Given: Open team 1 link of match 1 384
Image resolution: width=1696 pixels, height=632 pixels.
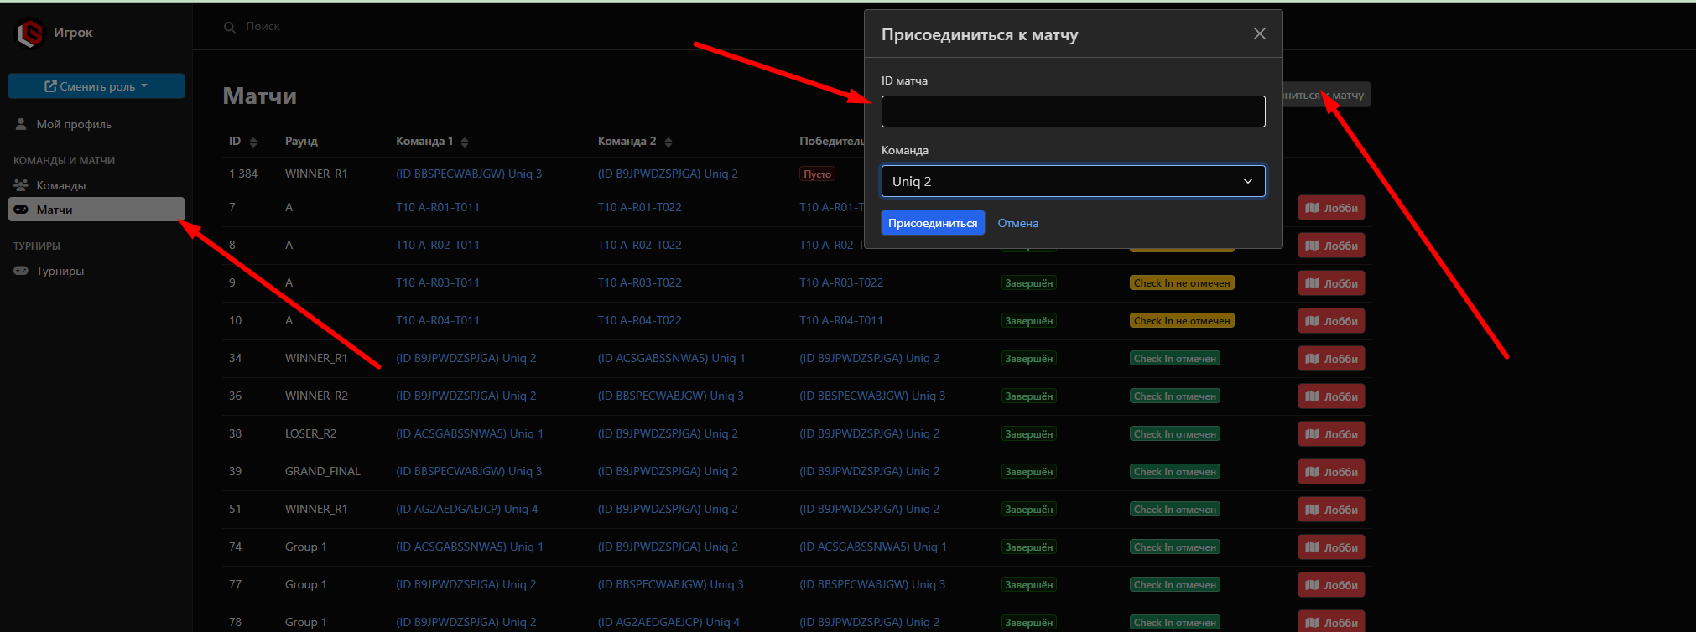Looking at the screenshot, I should tap(469, 174).
